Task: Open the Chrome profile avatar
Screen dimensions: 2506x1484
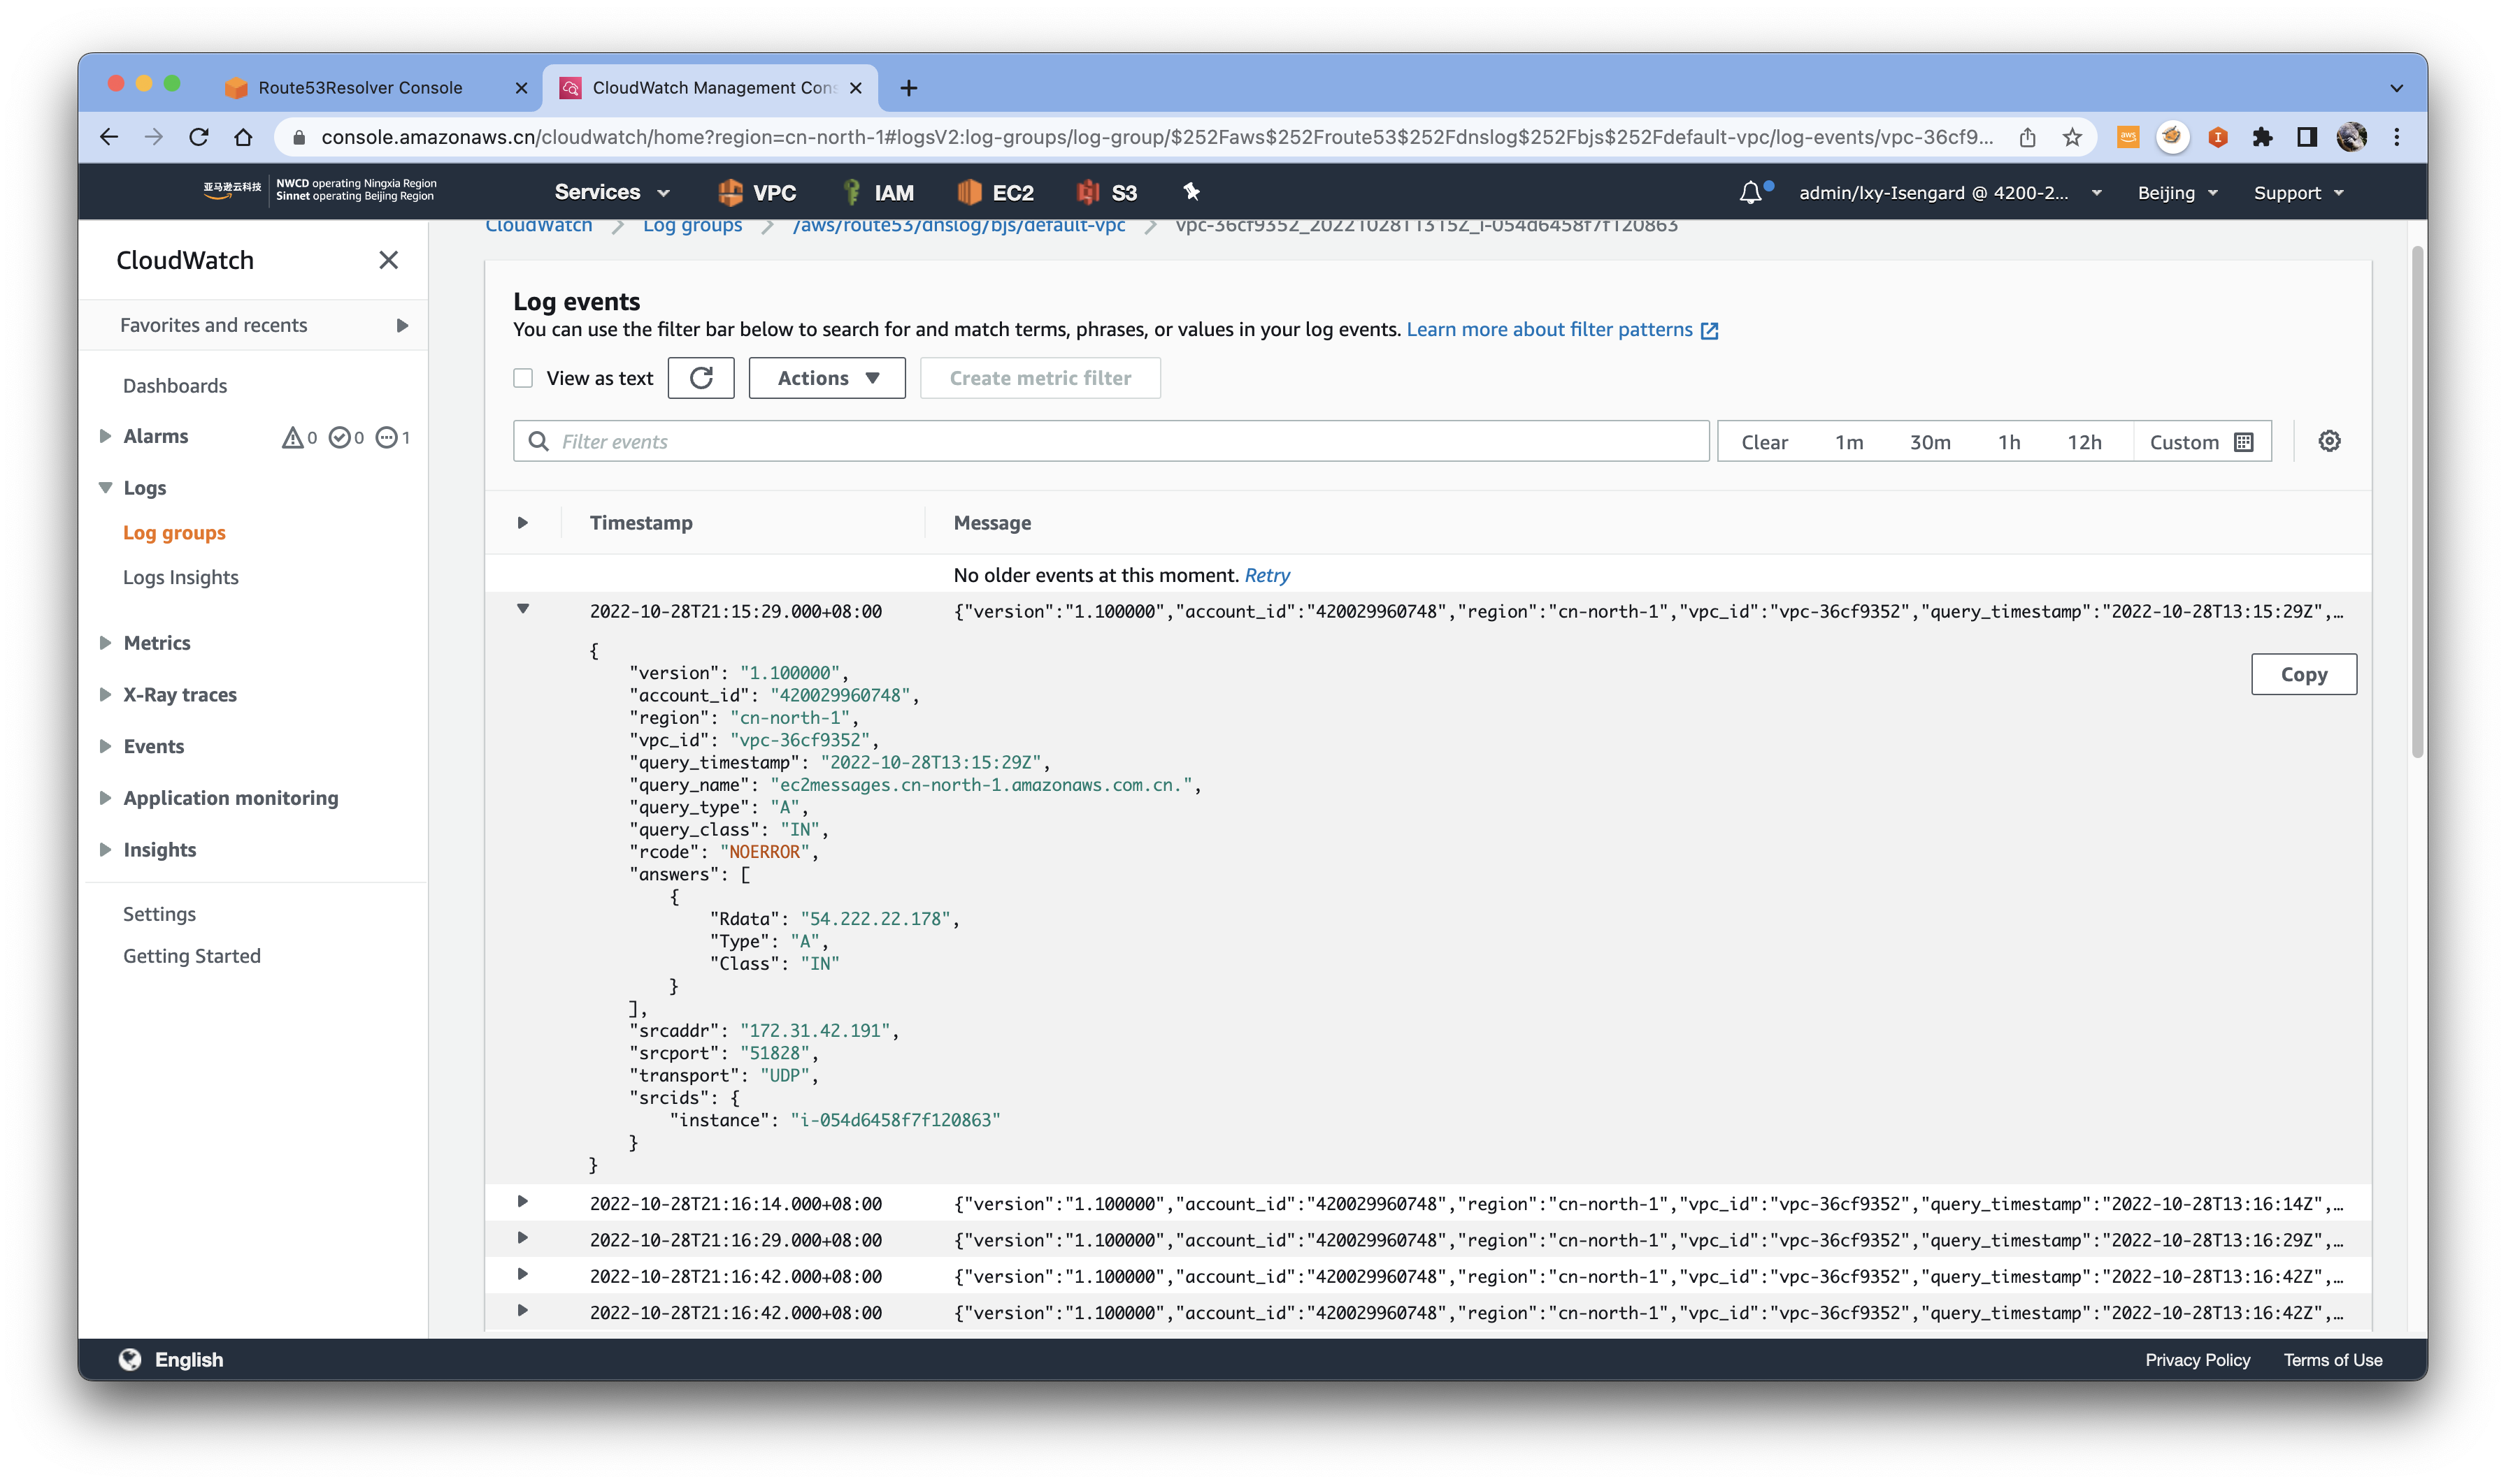Action: [2352, 137]
